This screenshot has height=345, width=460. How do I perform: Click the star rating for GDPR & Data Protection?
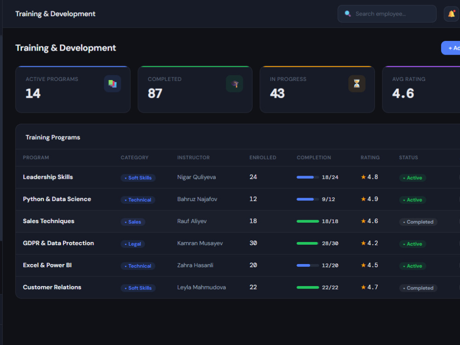point(369,243)
